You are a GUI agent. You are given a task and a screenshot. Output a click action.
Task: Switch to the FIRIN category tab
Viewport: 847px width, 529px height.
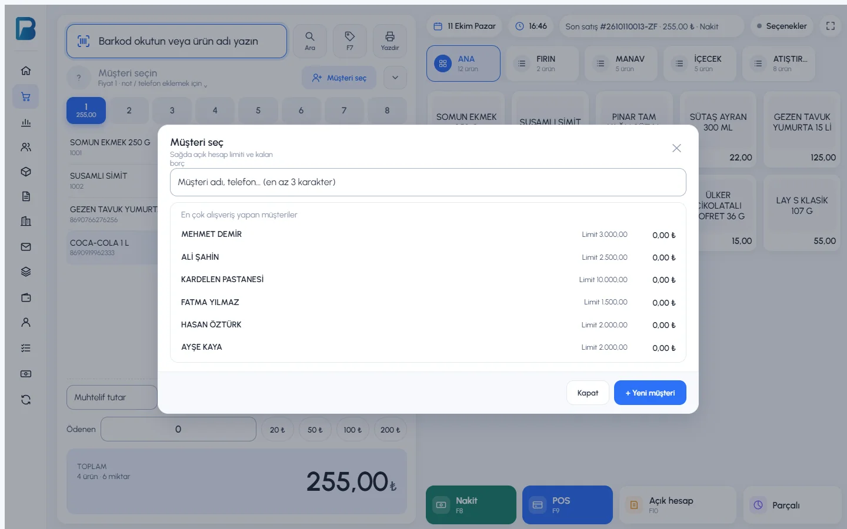pyautogui.click(x=542, y=63)
